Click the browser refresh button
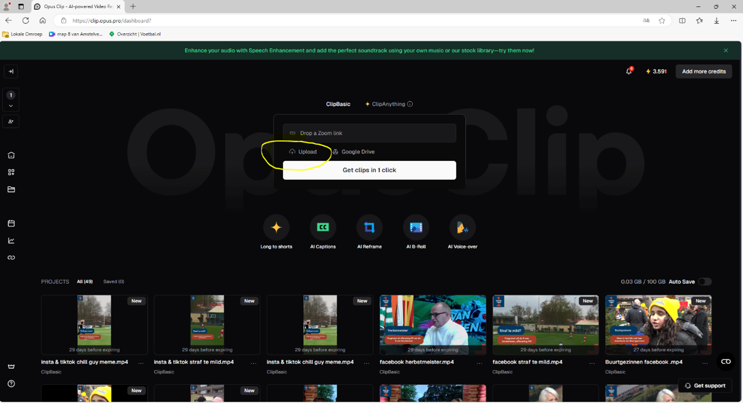 tap(25, 21)
